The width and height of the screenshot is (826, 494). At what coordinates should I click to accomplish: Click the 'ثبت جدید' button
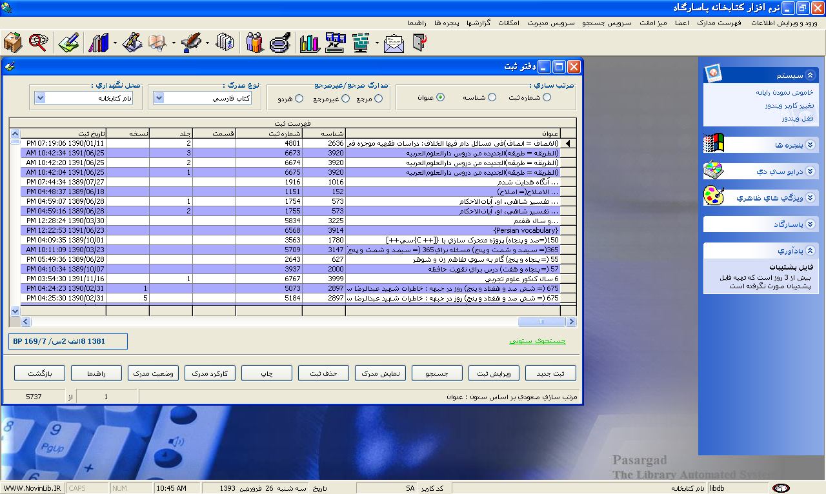(550, 373)
